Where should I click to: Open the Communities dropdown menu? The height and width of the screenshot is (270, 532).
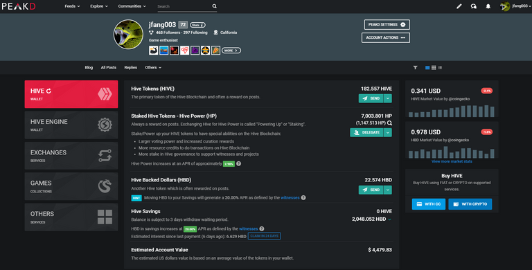(x=132, y=6)
